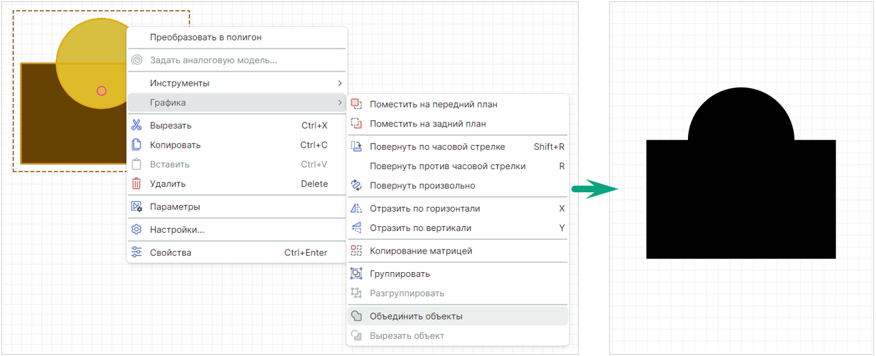This screenshot has width=876, height=356.
Task: Choose Группировать in the graphics submenu
Action: click(x=399, y=273)
